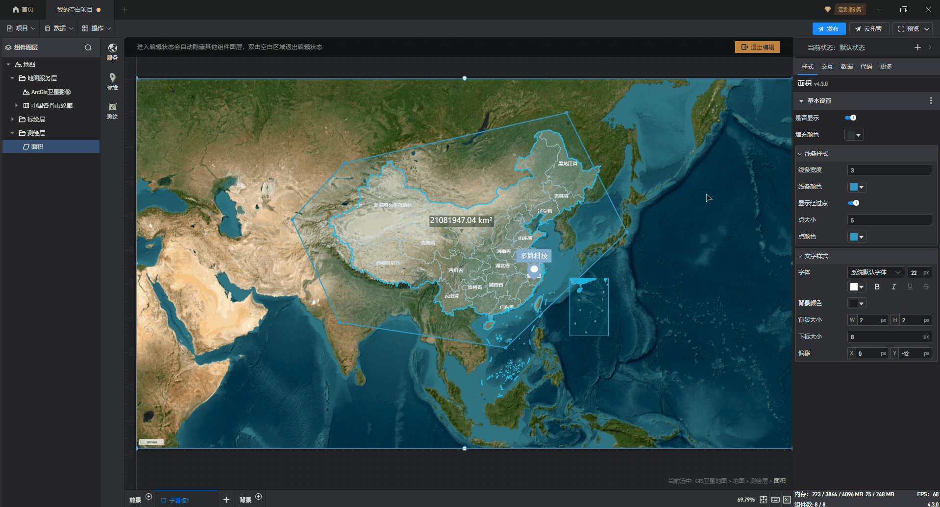940x507 pixels.
Task: Open the 线条颜色 line color picker
Action: click(857, 187)
